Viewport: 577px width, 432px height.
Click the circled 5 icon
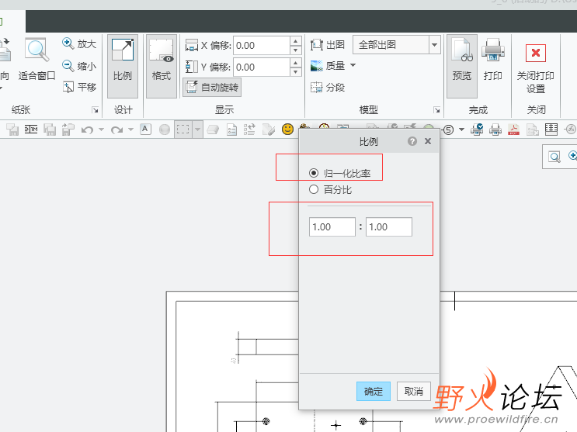pyautogui.click(x=448, y=130)
